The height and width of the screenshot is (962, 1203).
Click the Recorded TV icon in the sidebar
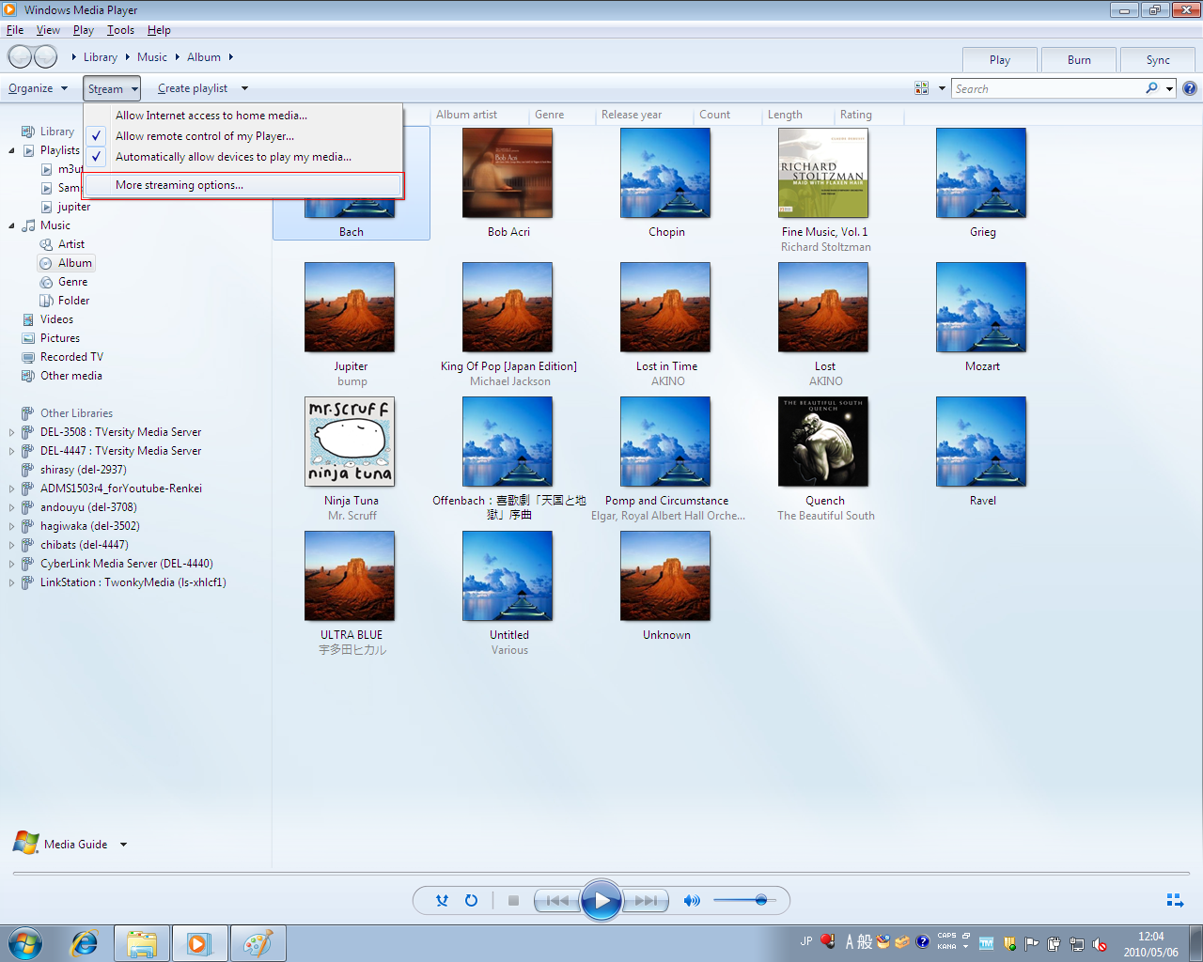pyautogui.click(x=28, y=357)
